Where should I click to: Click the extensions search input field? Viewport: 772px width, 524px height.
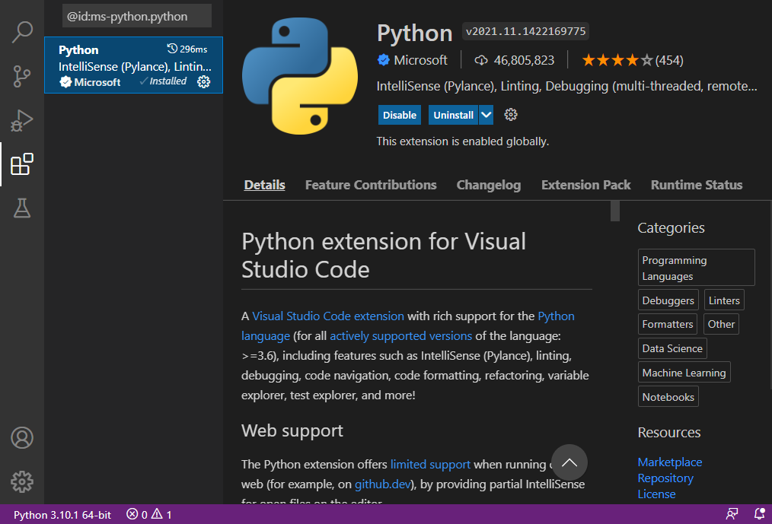pos(136,15)
